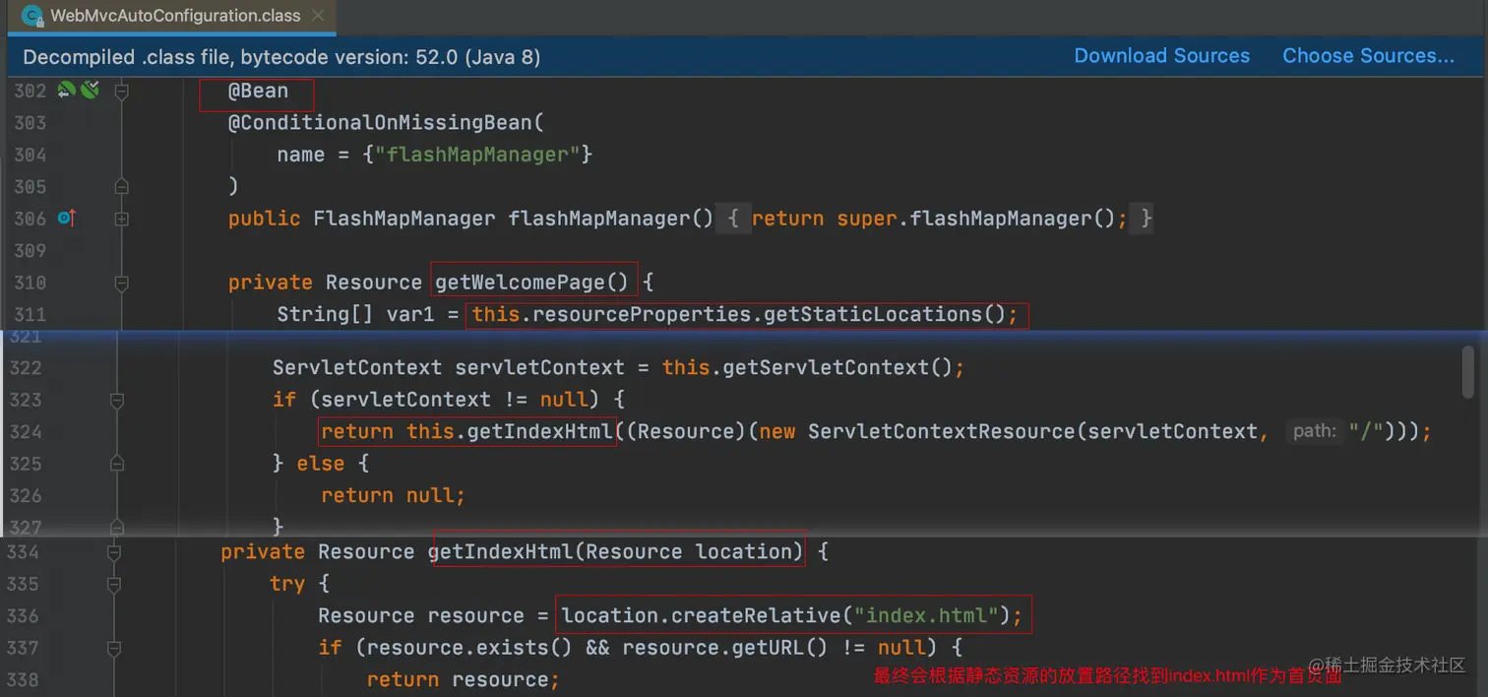The height and width of the screenshot is (697, 1488).
Task: Click ServletContextResource constructor on line 324
Action: click(942, 431)
